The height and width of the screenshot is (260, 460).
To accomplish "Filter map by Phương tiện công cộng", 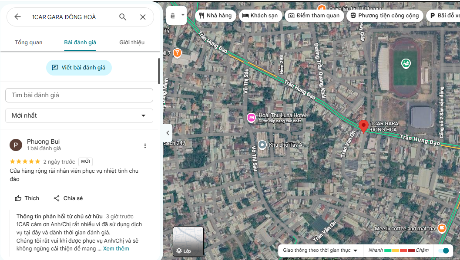I will [385, 16].
